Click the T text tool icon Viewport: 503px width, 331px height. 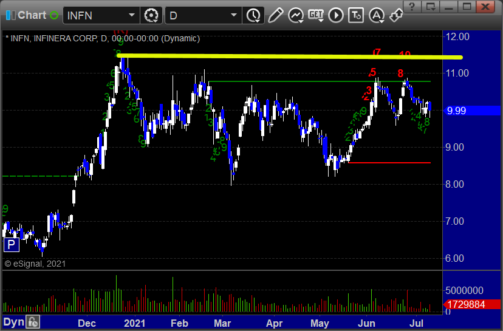(x=356, y=15)
